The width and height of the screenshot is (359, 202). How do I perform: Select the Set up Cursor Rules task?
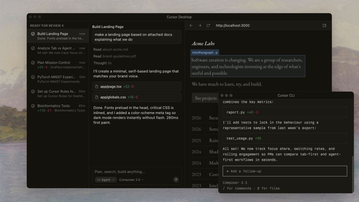58,94
